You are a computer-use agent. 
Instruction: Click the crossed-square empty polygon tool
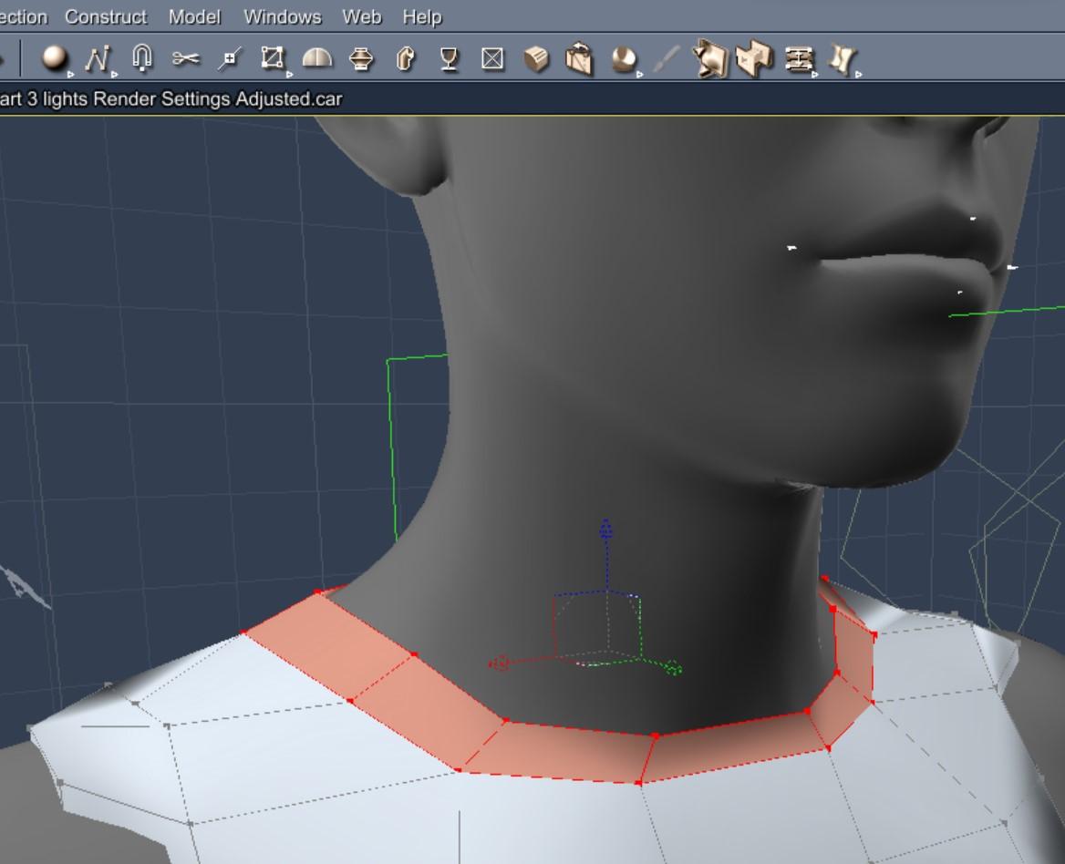coord(492,59)
